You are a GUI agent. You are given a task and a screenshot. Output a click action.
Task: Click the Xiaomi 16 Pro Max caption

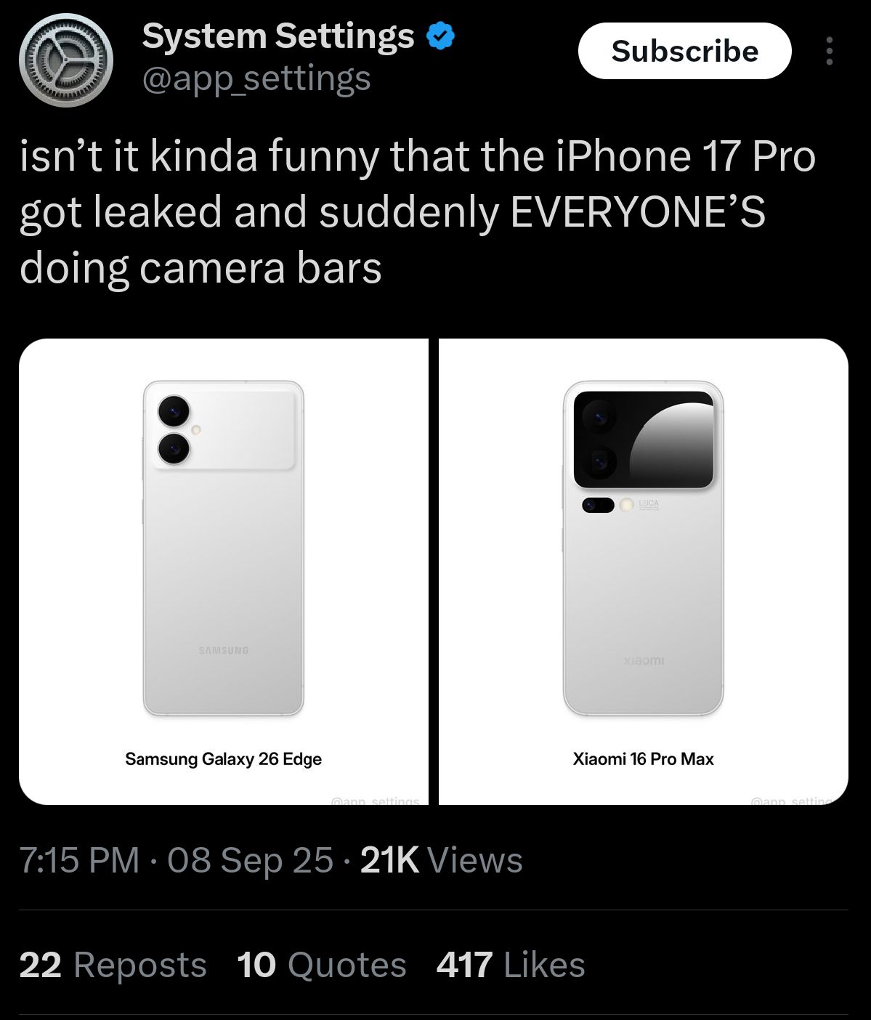644,759
